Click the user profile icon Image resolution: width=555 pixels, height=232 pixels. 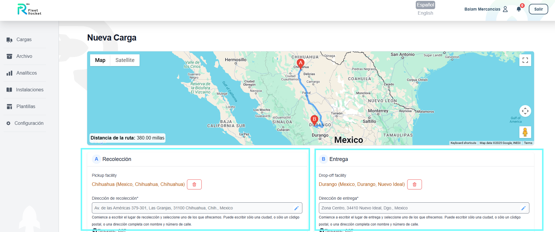pos(505,9)
